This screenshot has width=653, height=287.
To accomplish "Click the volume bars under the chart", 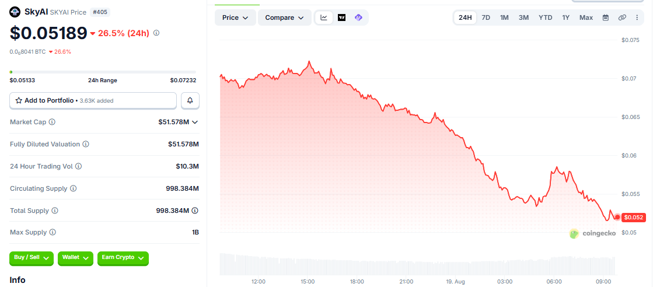I will pos(417,264).
